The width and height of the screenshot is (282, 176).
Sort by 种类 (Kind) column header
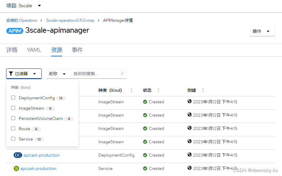tap(110, 90)
